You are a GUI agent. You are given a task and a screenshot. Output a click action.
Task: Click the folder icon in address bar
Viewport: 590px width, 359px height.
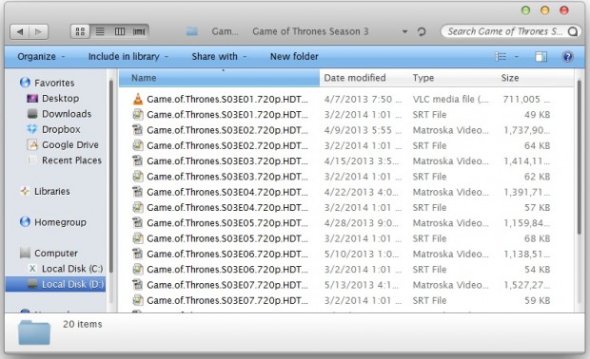coord(192,31)
